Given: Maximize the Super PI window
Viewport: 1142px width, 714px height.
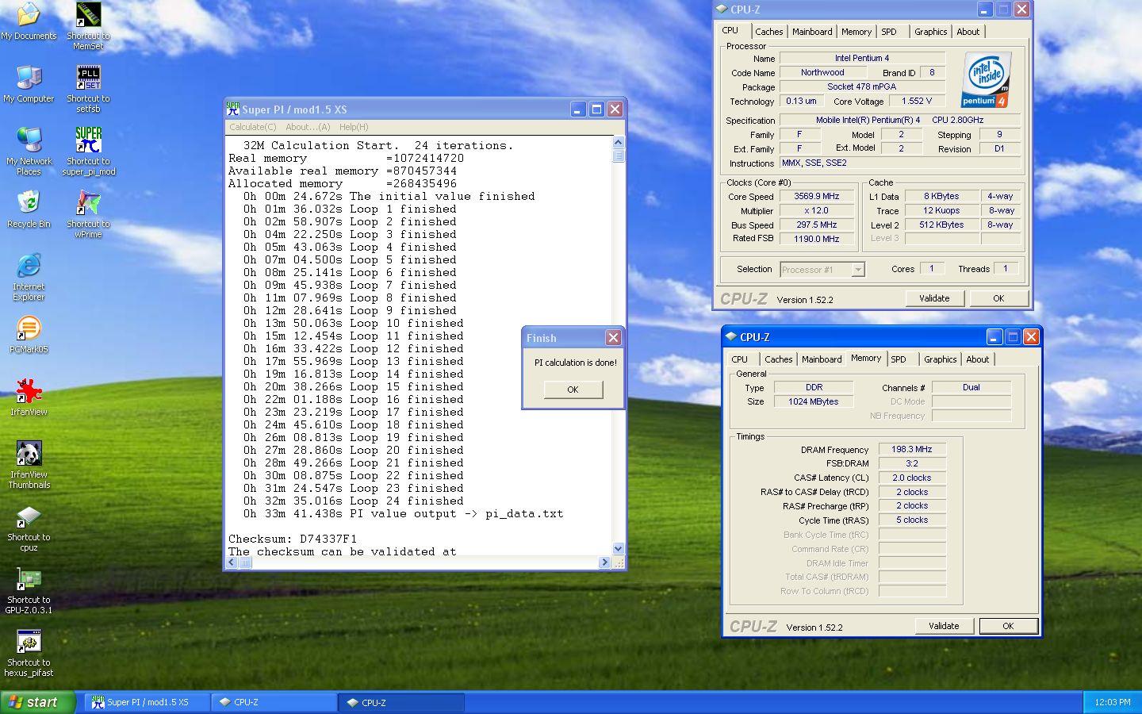Looking at the screenshot, I should tap(596, 109).
